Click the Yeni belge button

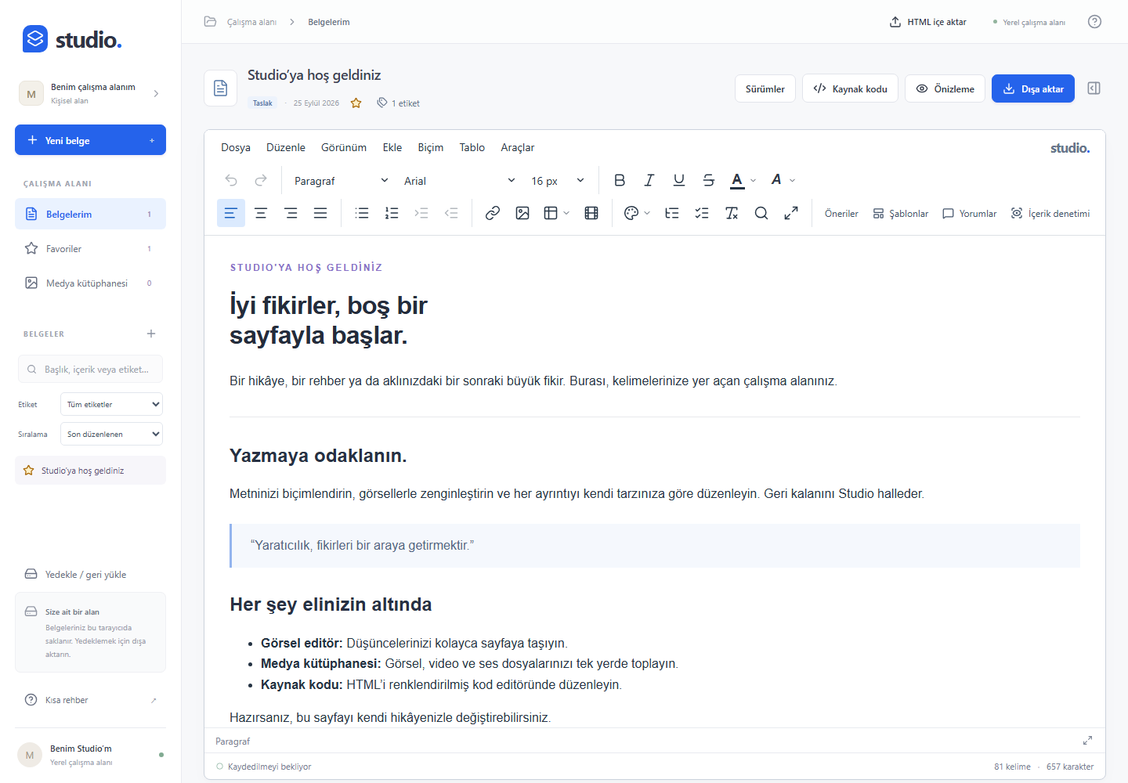point(90,140)
